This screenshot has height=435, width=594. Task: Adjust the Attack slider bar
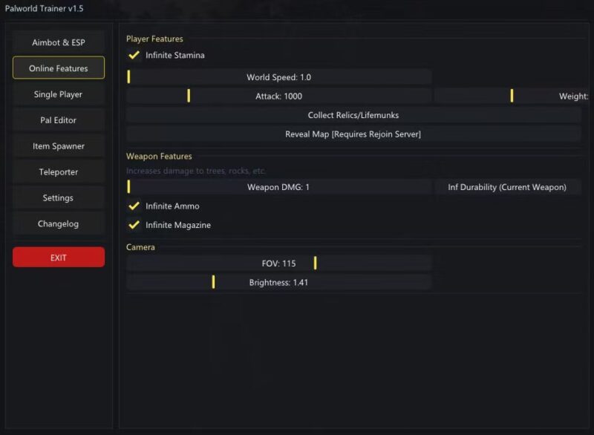(x=278, y=96)
